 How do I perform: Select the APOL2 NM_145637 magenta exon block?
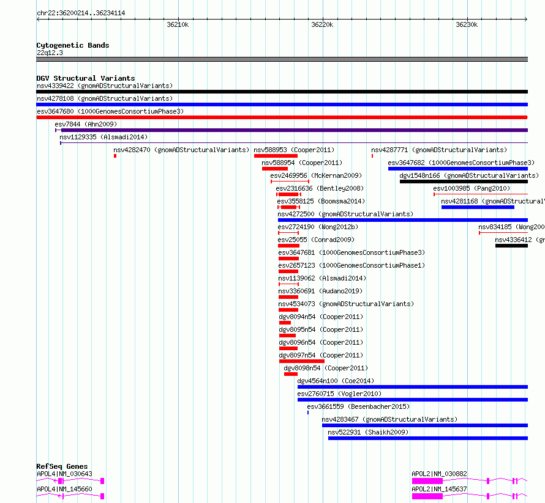(427, 496)
